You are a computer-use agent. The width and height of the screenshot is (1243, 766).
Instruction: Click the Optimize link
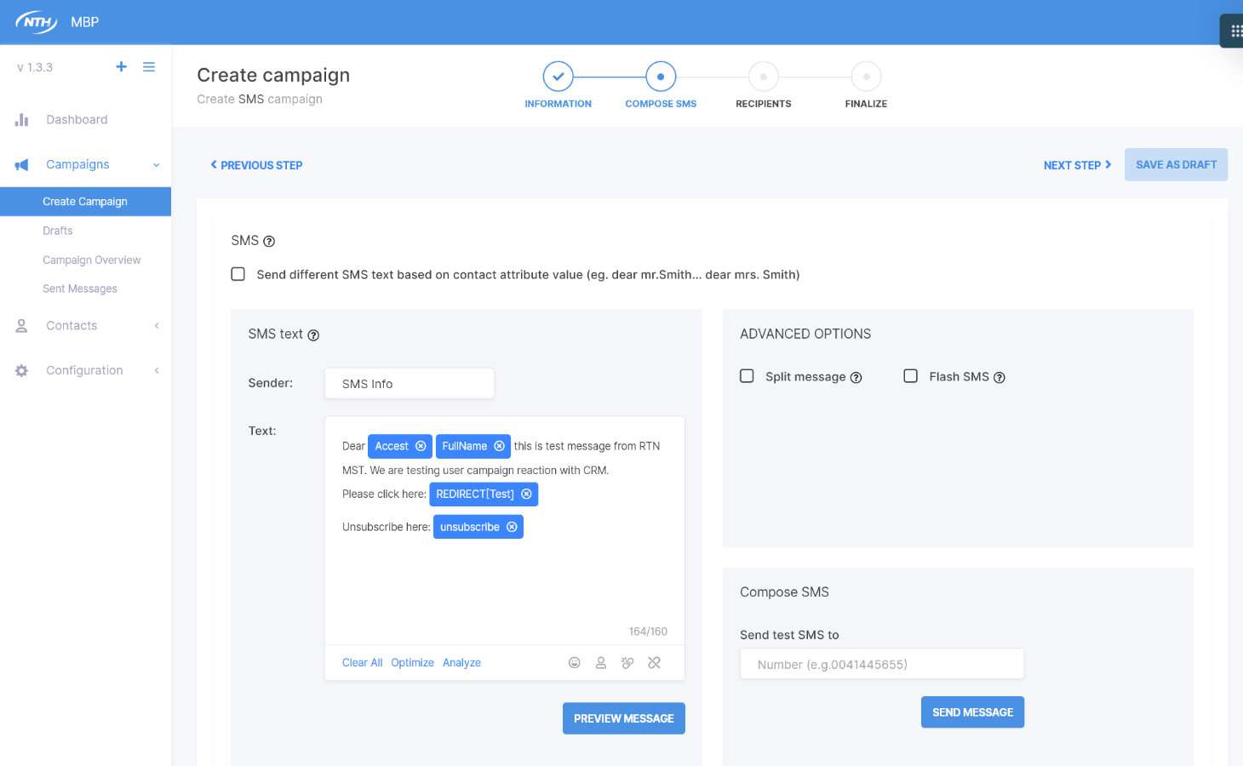(412, 663)
